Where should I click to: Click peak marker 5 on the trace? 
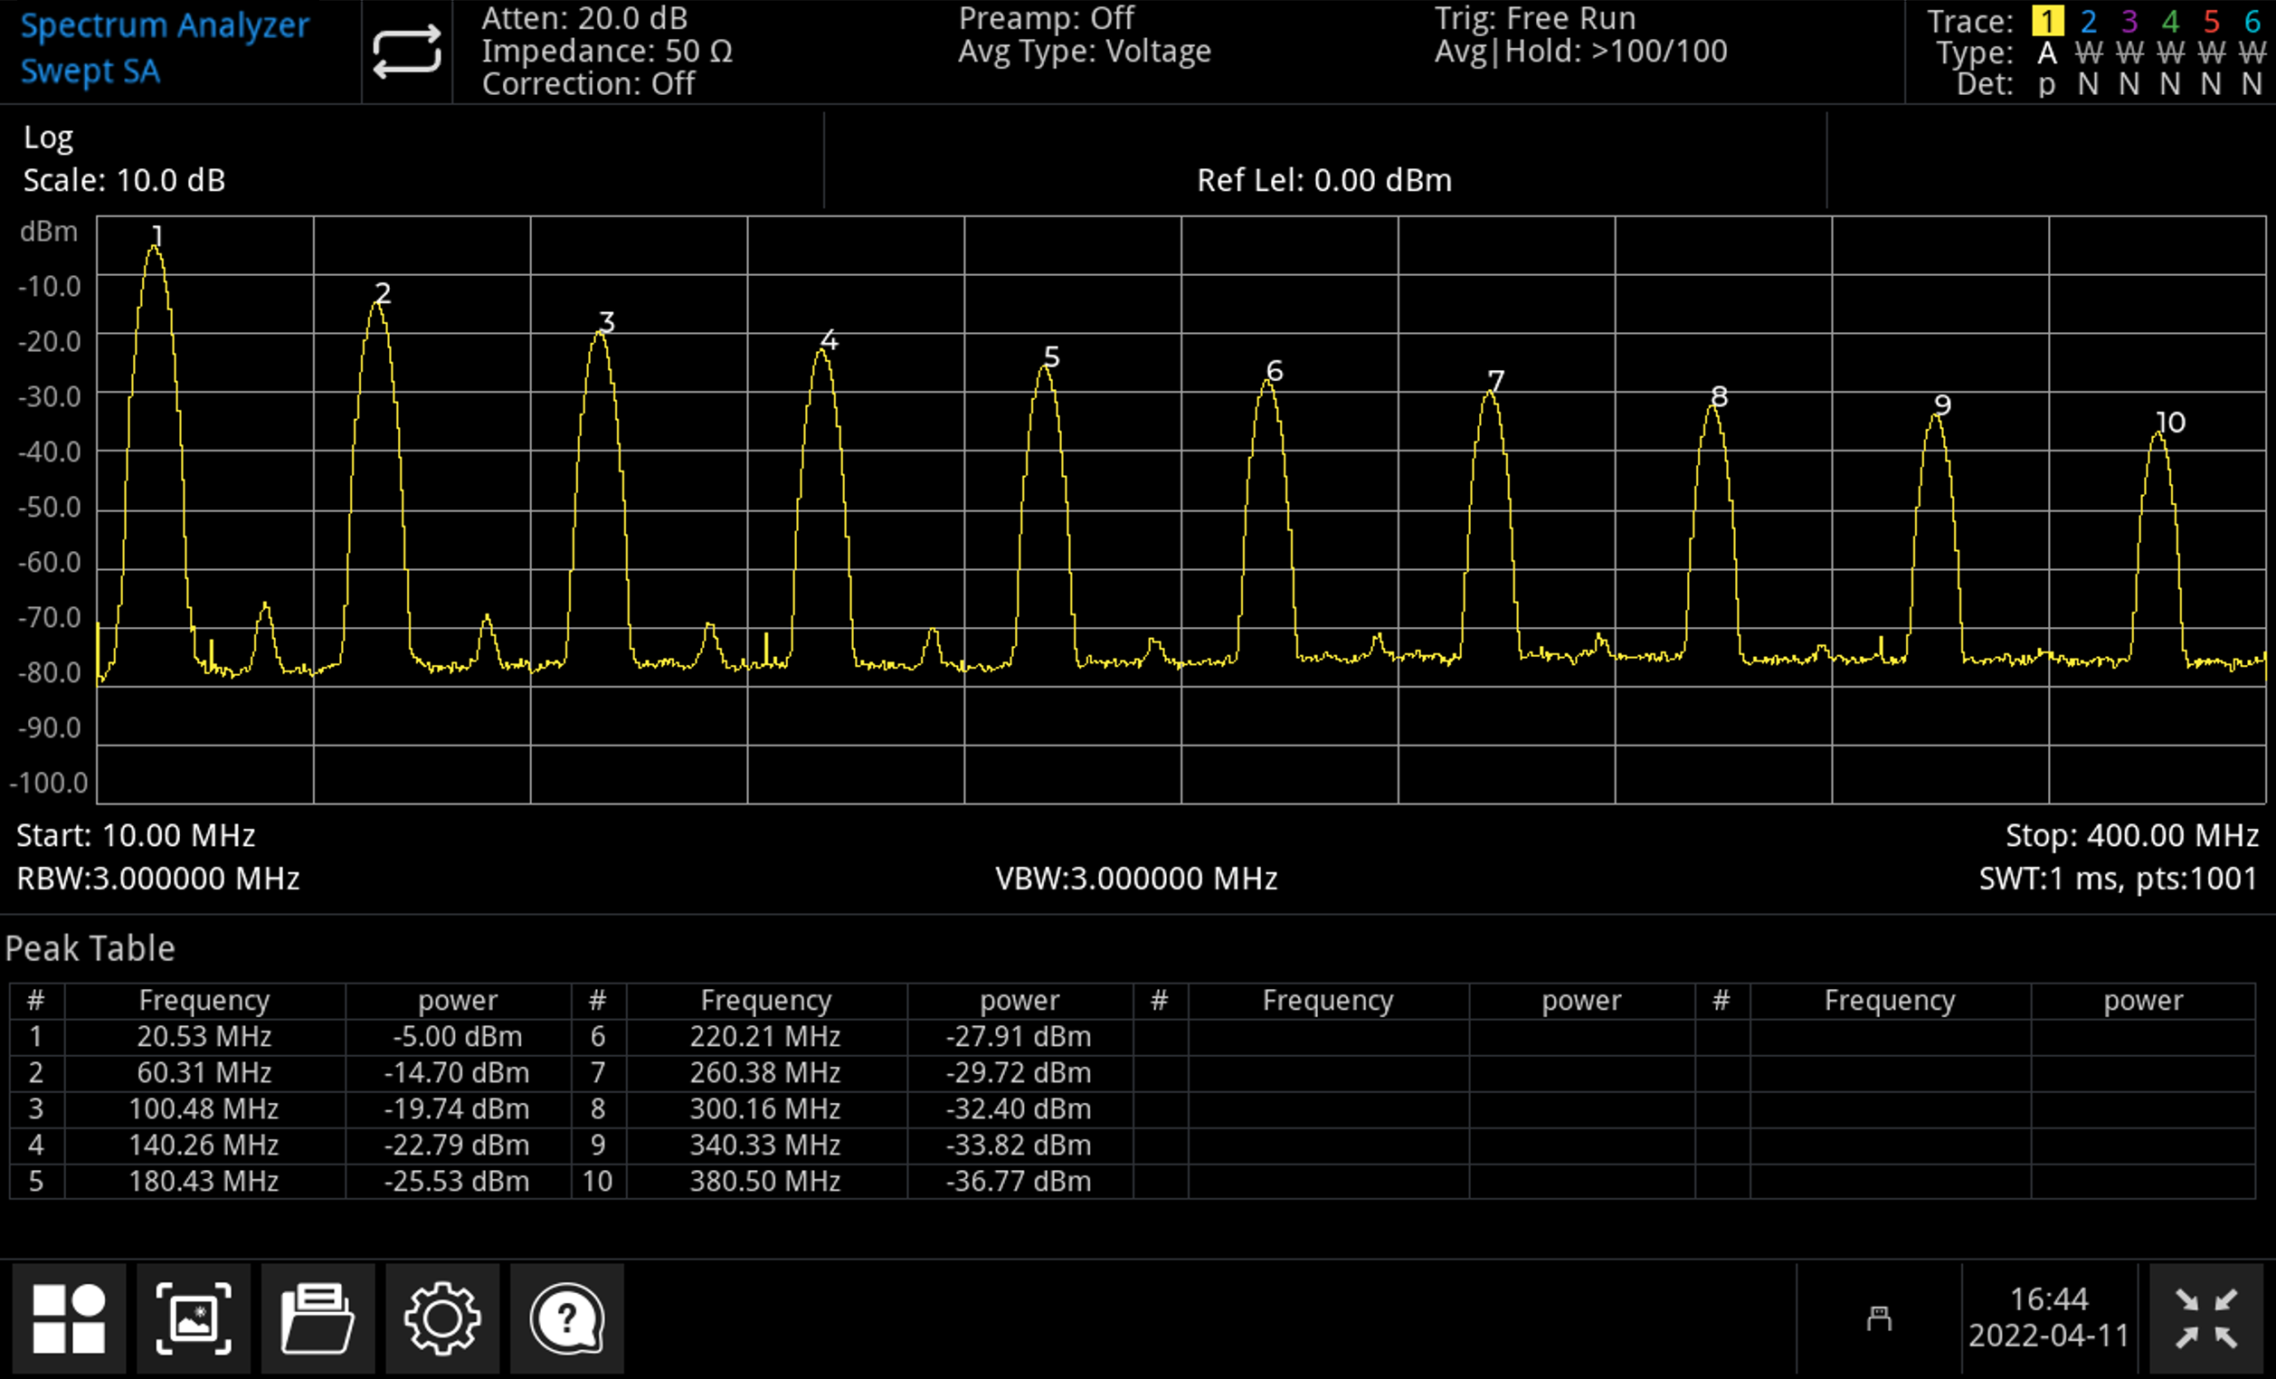[x=1051, y=357]
